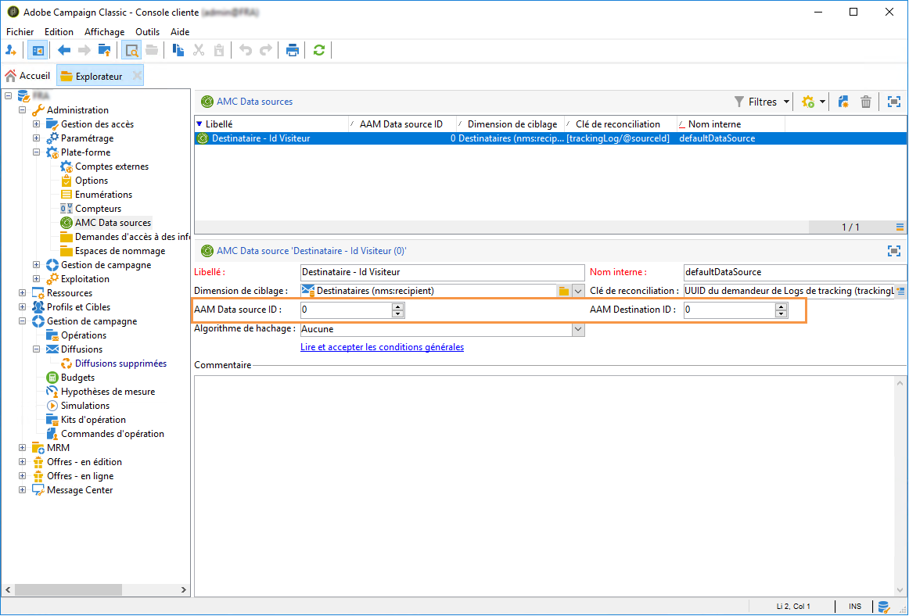Click the connect user icon in toolbar
Screen dimensions: 909x616
(x=11, y=50)
